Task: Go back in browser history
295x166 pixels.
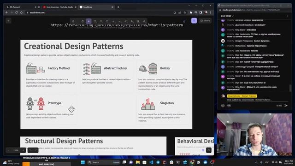Action: pyautogui.click(x=6, y=12)
